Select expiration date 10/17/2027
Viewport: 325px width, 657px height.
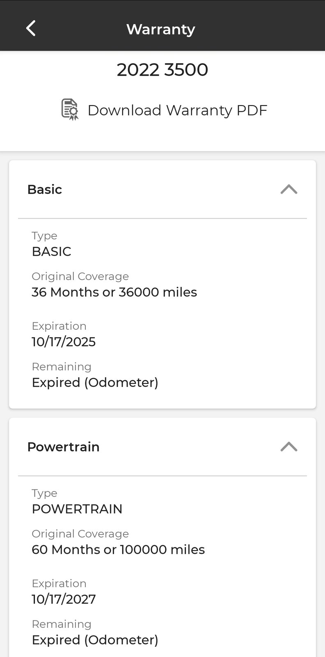[x=64, y=599]
